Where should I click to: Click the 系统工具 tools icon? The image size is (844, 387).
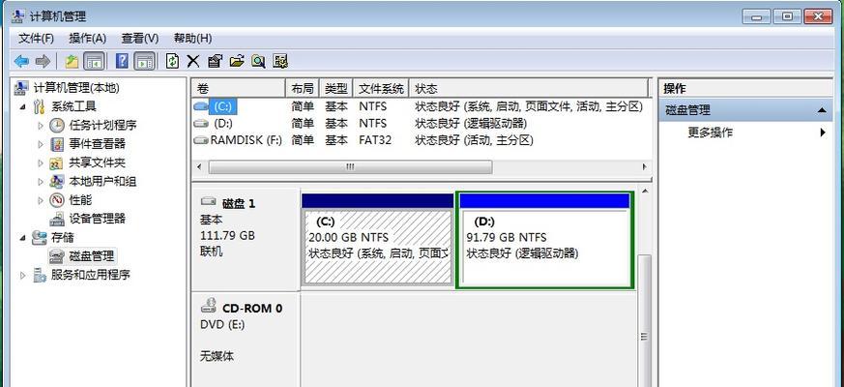point(40,106)
